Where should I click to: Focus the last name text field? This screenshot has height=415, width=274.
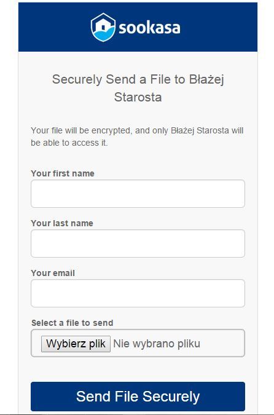[138, 243]
